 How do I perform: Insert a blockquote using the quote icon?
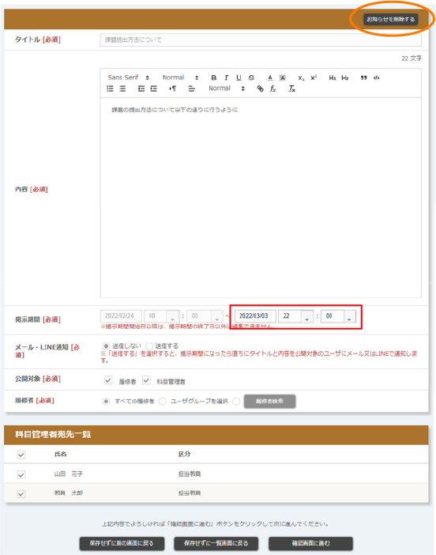(x=363, y=77)
